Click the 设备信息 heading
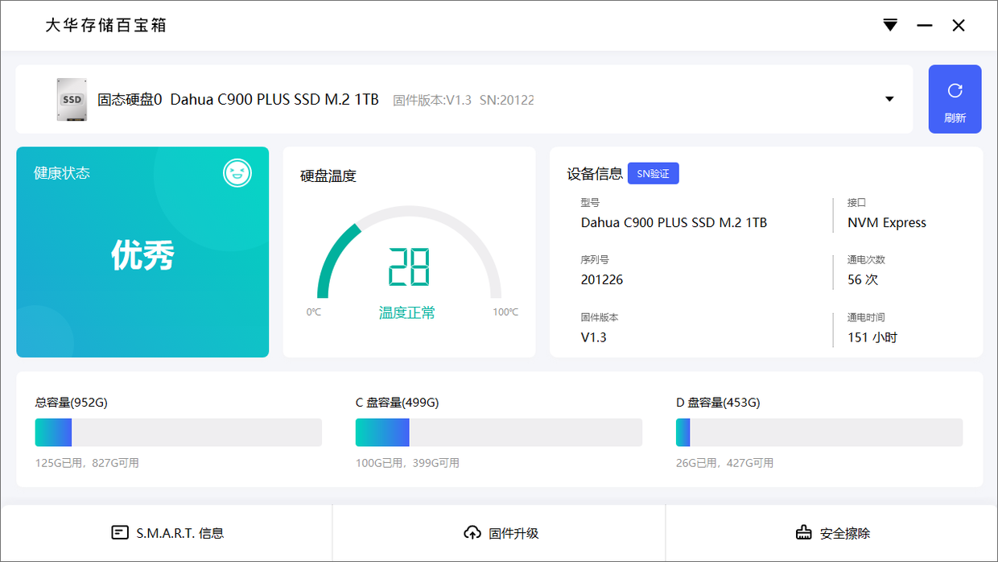The image size is (998, 562). click(x=595, y=173)
